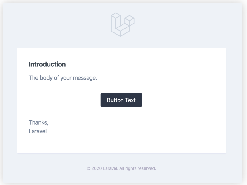This screenshot has height=185, width=247.
Task: Click the 'Thanks,' closing line
Action: tap(38, 122)
